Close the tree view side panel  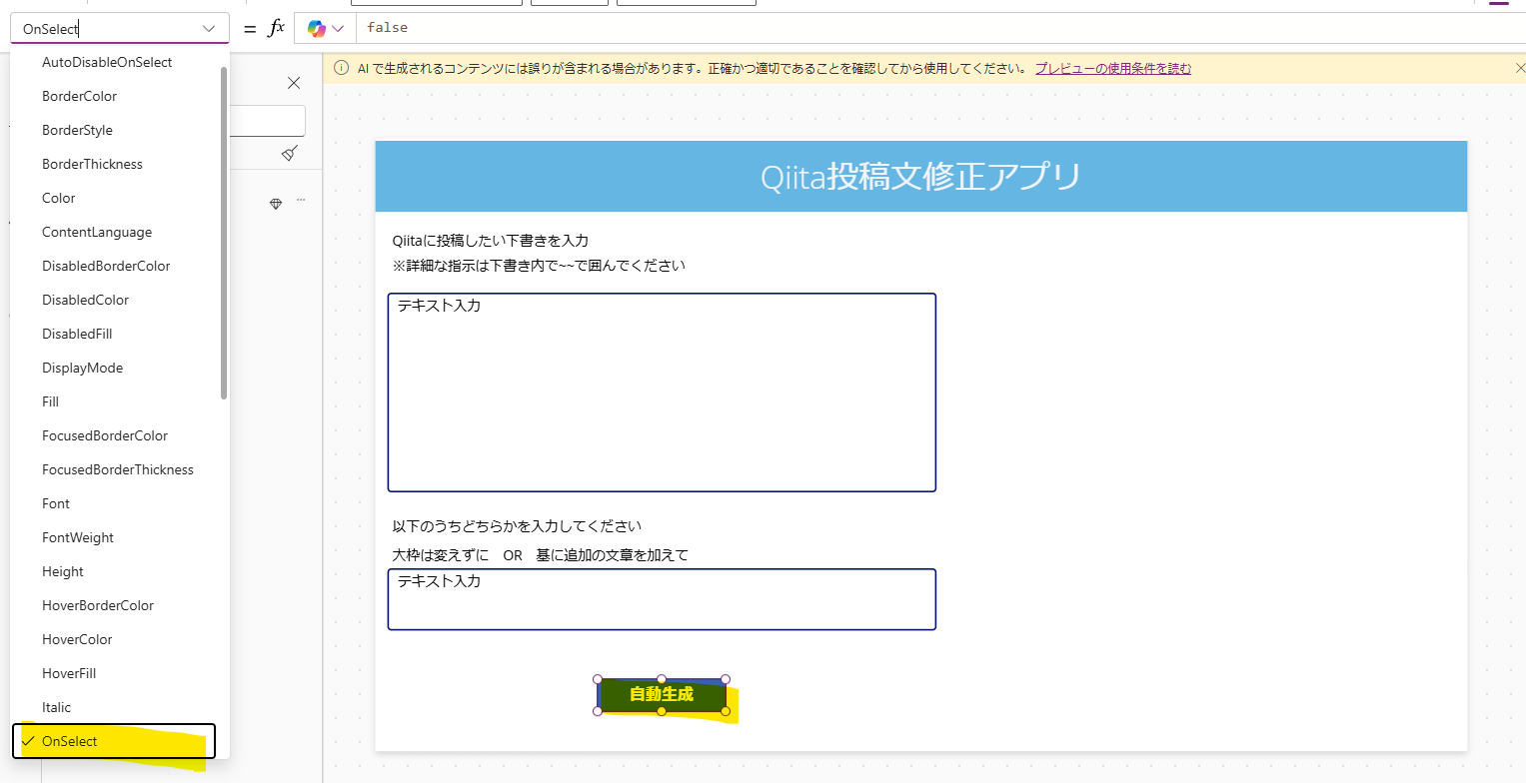[x=294, y=83]
